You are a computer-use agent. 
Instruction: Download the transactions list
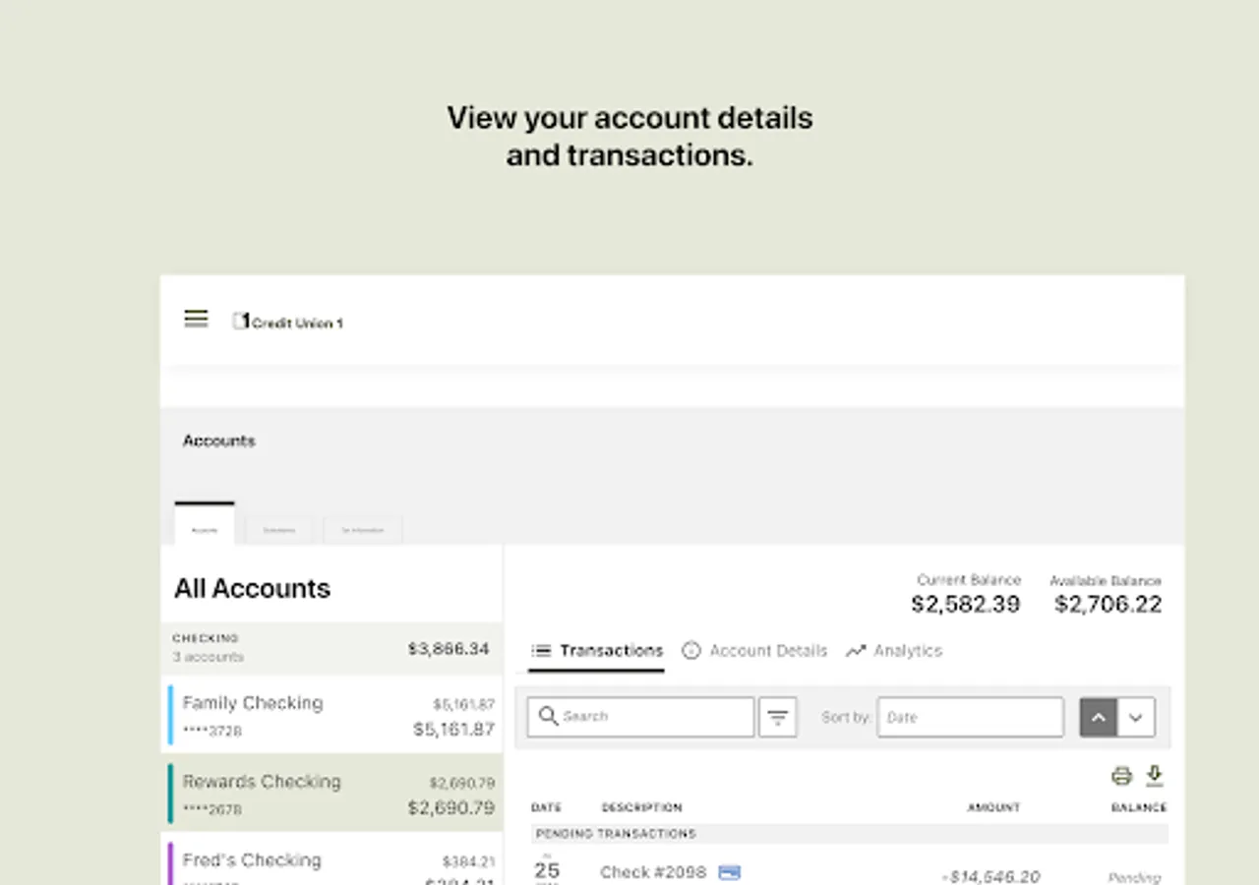(1155, 776)
